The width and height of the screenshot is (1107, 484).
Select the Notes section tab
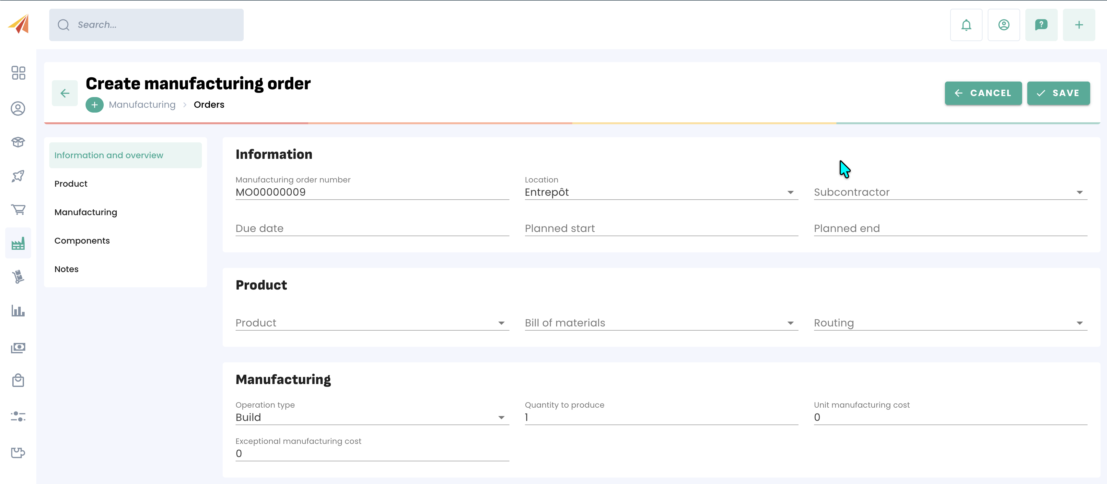(67, 269)
